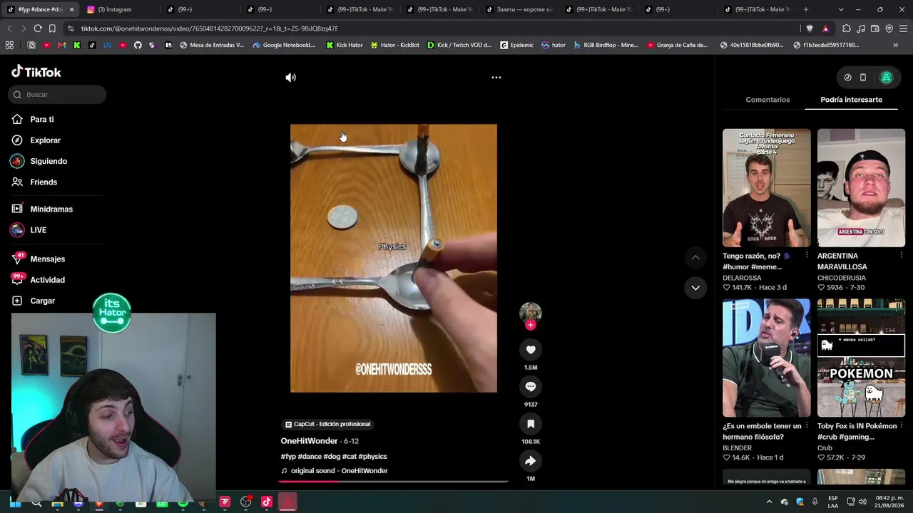The width and height of the screenshot is (913, 513).
Task: Open the ARGENTINA MARAVILLOSA video thumbnail
Action: click(x=861, y=188)
